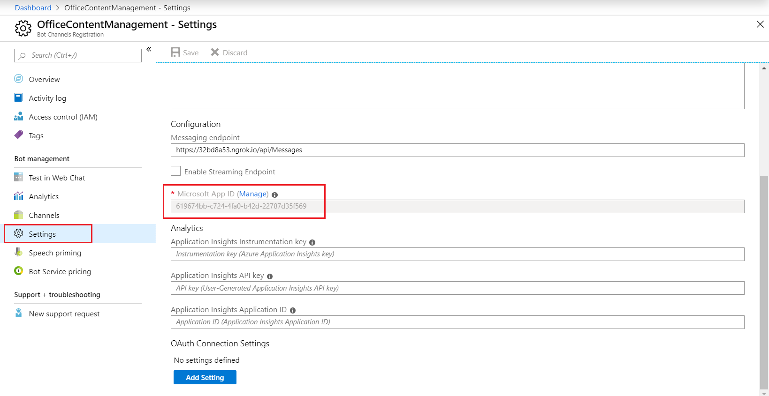This screenshot has width=769, height=396.
Task: Click the Overview icon in sidebar
Action: pyautogui.click(x=19, y=79)
